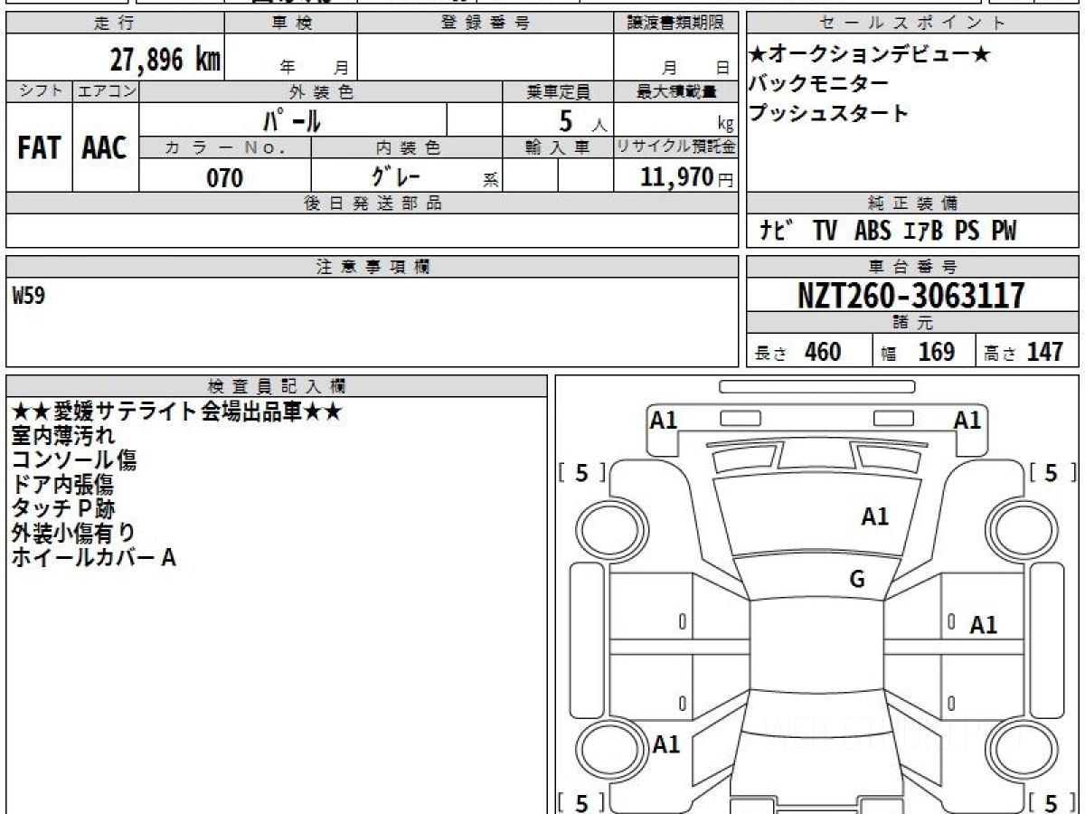The height and width of the screenshot is (814, 1085).
Task: Select the TV equipment entry
Action: point(825,232)
